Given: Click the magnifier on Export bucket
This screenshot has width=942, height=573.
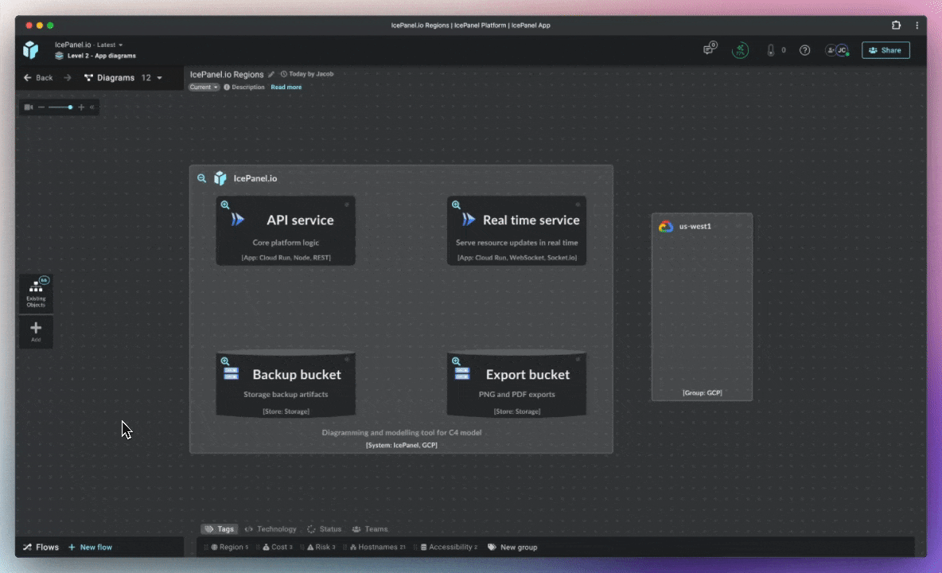Looking at the screenshot, I should coord(456,361).
